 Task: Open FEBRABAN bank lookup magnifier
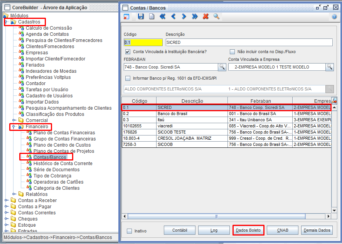pos(222,67)
